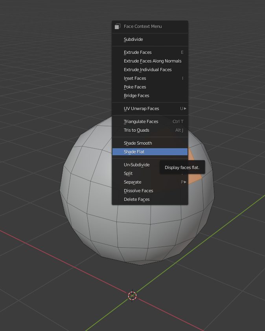Click Dissolve Faces
Viewport: 265px width, 331px height.
pyautogui.click(x=150, y=191)
